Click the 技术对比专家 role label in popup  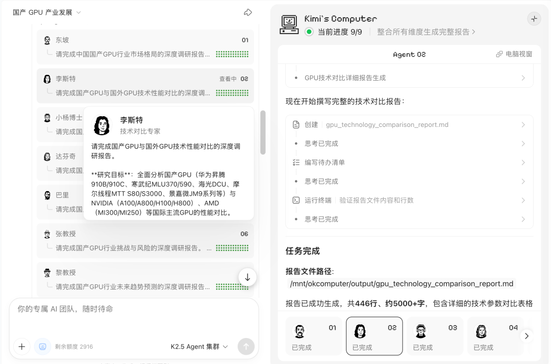click(140, 132)
